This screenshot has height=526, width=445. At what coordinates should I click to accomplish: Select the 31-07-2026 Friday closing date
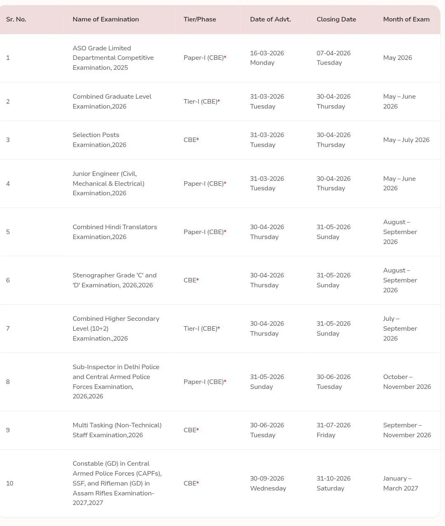pos(333,430)
